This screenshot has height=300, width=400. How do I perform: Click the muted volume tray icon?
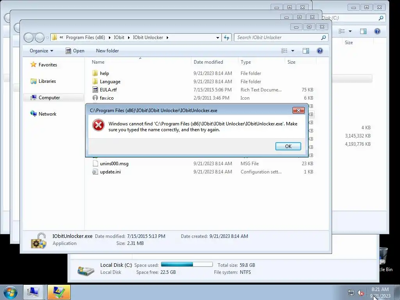(x=361, y=293)
